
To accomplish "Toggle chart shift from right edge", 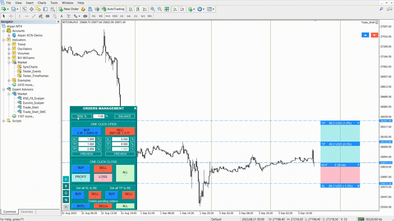I will pyautogui.click(x=182, y=9).
